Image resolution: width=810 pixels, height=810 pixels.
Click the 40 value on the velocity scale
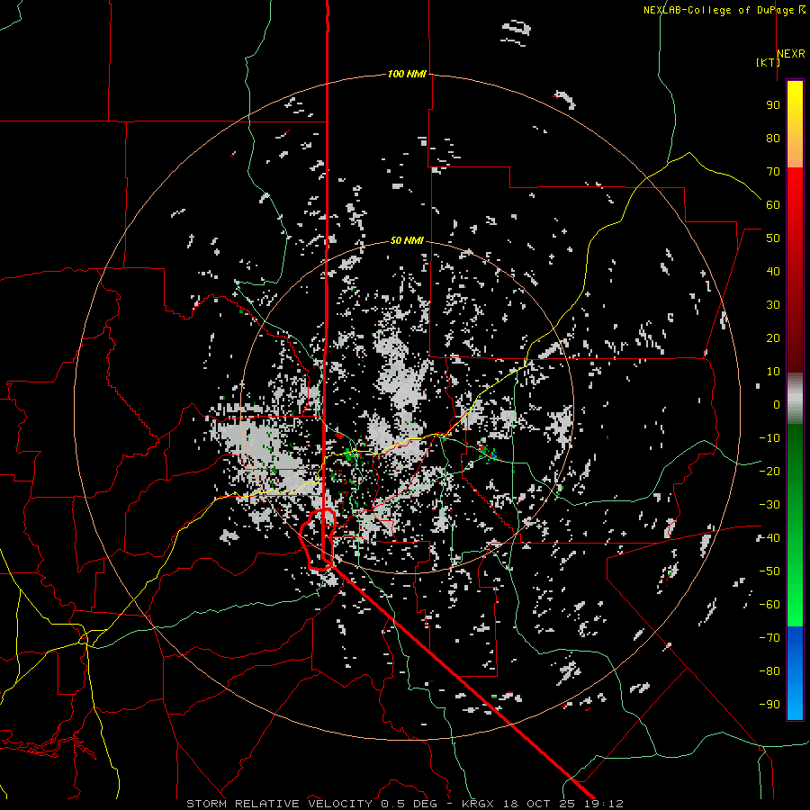773,272
